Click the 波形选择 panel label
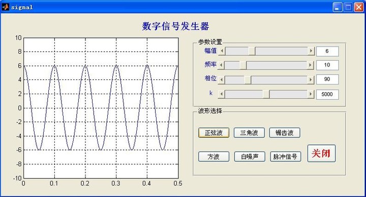The width and height of the screenshot is (366, 197). click(210, 111)
